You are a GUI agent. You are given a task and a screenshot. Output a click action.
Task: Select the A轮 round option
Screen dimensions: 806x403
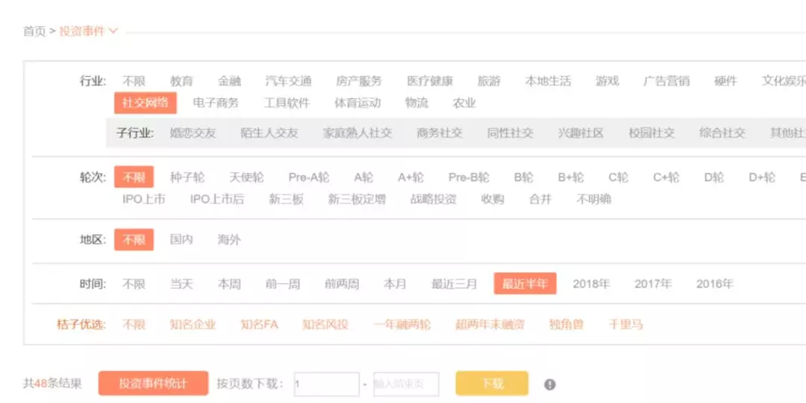tap(363, 177)
